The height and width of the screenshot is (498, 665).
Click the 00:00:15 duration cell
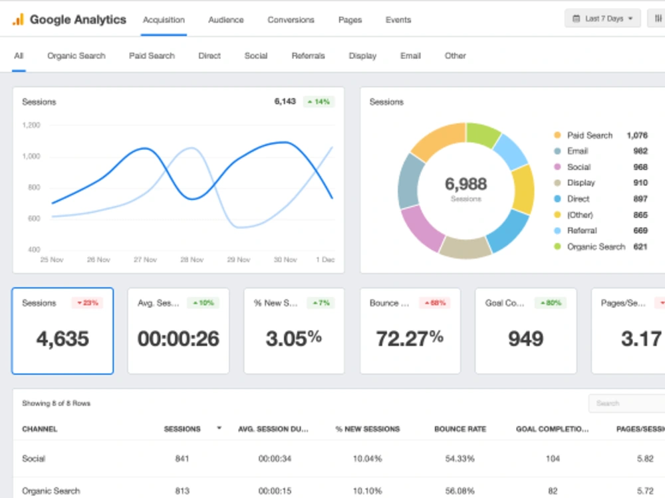point(275,491)
